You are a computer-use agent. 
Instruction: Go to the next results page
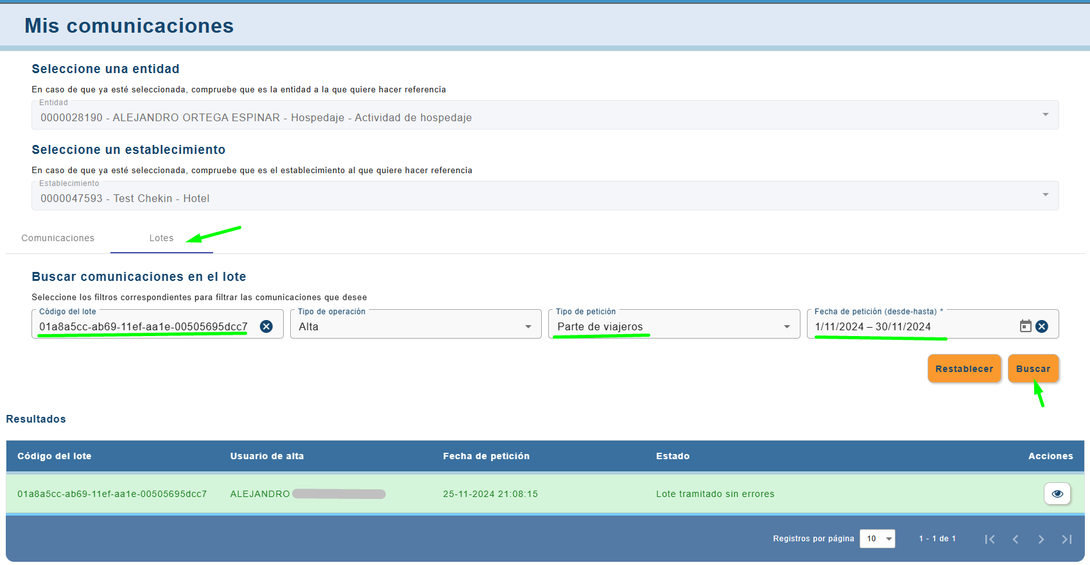pyautogui.click(x=1041, y=539)
